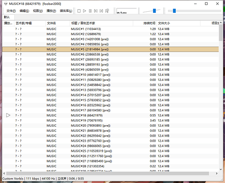
Task: Select track MUSIC#2 (12689679)
Action: (x=111, y=34)
